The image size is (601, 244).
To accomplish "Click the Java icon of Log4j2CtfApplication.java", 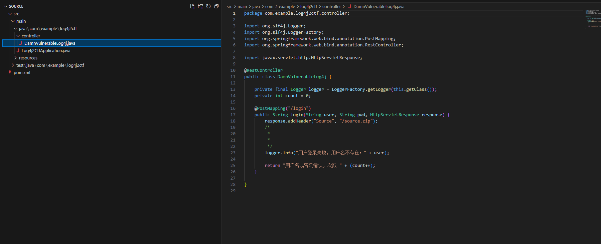I will coord(18,50).
